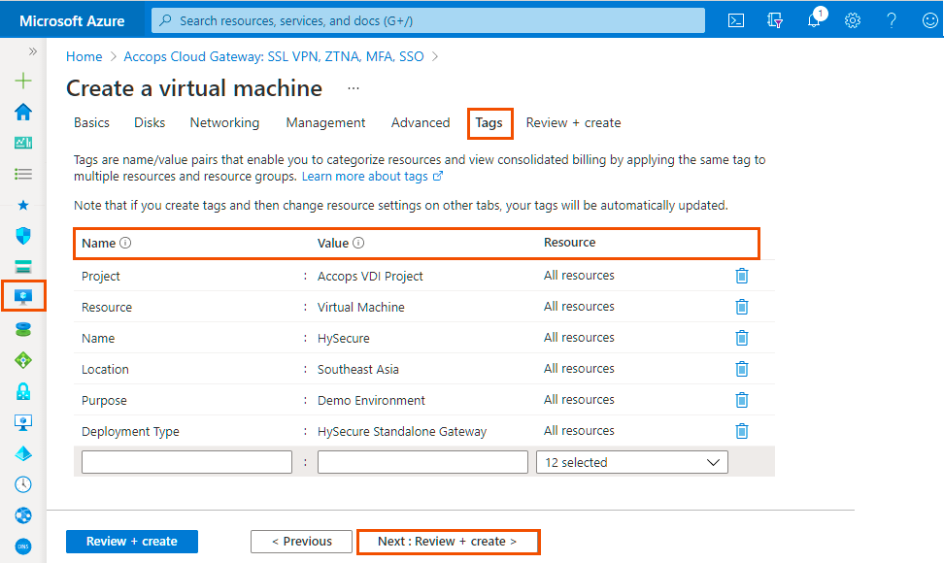Image resolution: width=944 pixels, height=563 pixels.
Task: Delete the Location tag row
Action: point(742,369)
